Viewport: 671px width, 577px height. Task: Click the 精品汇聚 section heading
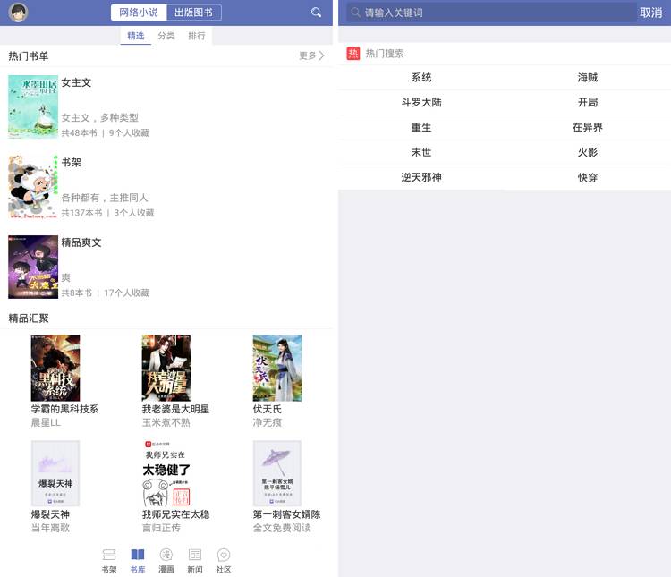click(x=29, y=318)
